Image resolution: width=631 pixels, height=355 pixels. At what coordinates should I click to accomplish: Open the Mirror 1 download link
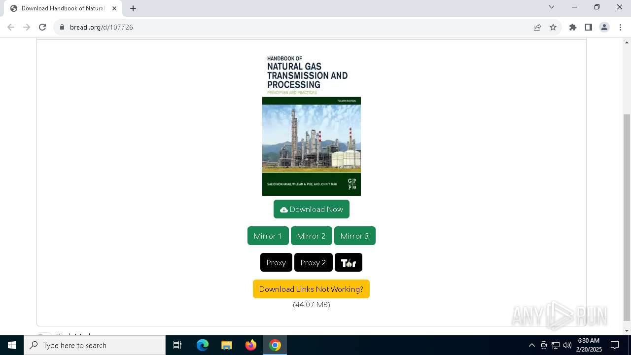pyautogui.click(x=268, y=236)
